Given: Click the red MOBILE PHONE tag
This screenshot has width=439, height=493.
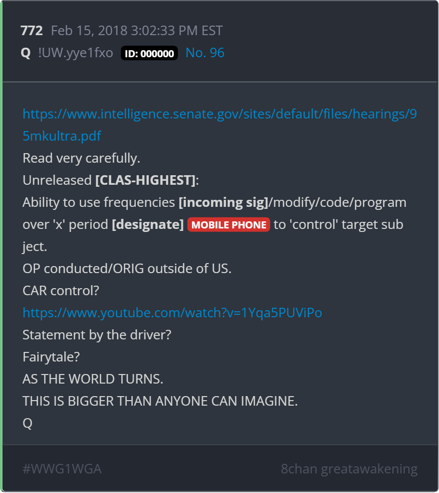Looking at the screenshot, I should (229, 225).
